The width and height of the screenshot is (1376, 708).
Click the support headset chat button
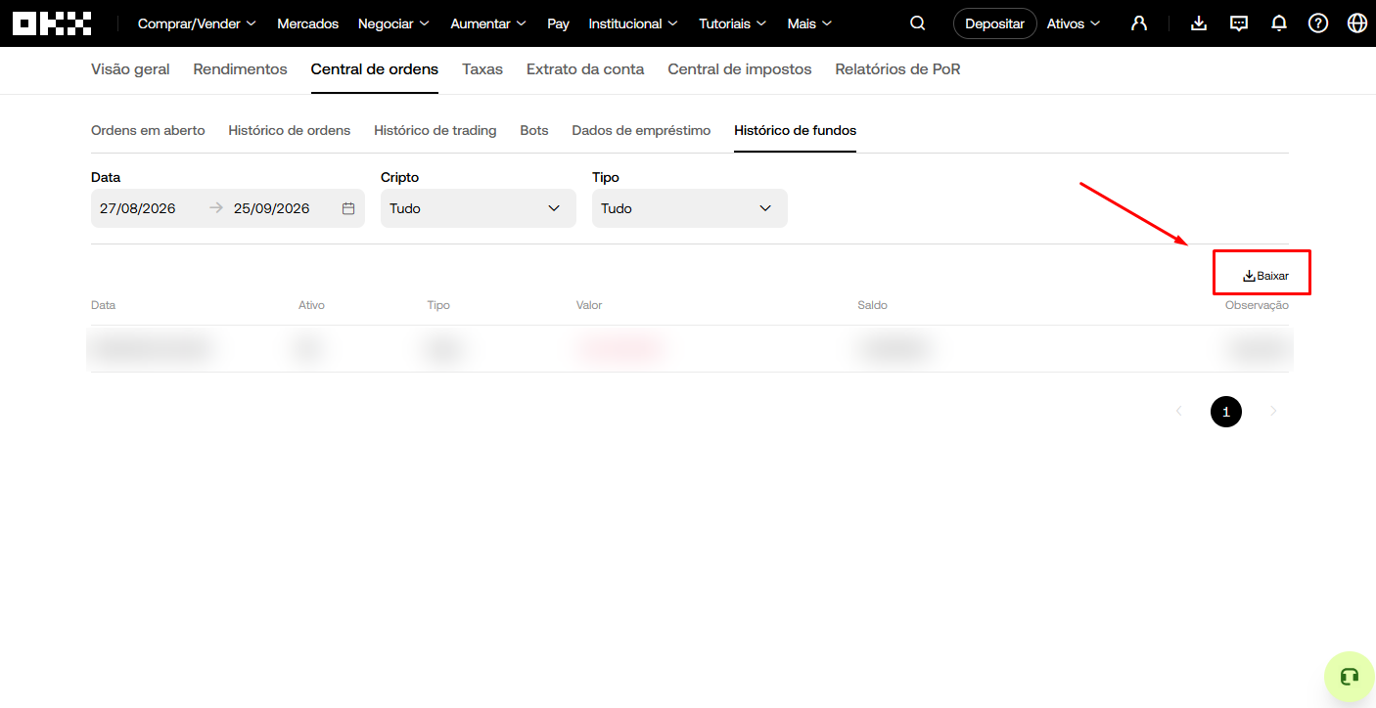[1350, 677]
